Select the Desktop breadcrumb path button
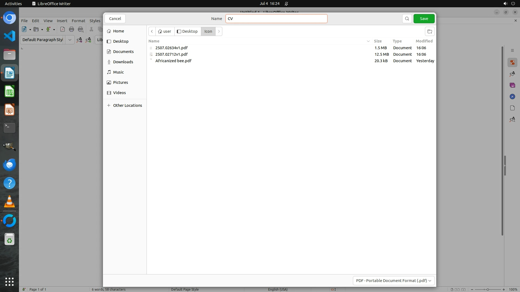520x292 pixels. [187, 31]
